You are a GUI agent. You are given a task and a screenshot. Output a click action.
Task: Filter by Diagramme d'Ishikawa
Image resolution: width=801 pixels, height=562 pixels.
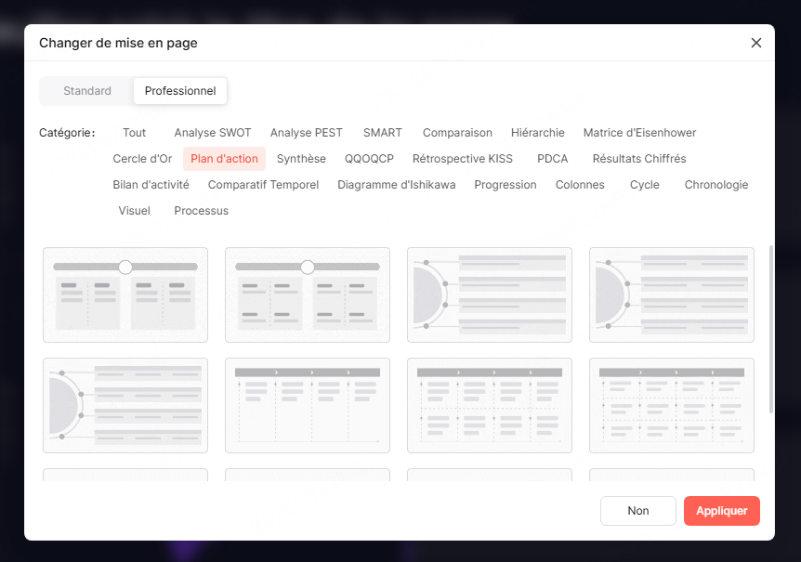397,185
